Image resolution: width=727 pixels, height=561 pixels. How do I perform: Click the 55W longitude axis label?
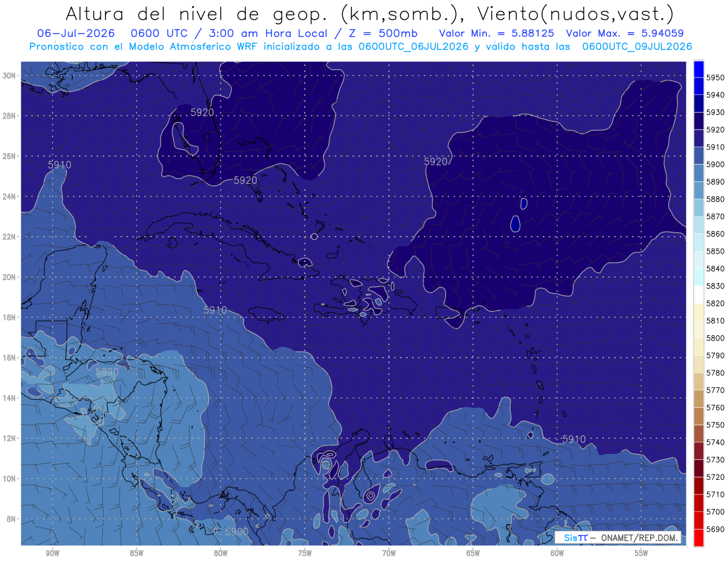pyautogui.click(x=642, y=553)
